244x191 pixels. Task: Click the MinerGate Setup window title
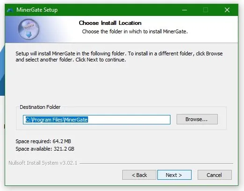pos(37,10)
